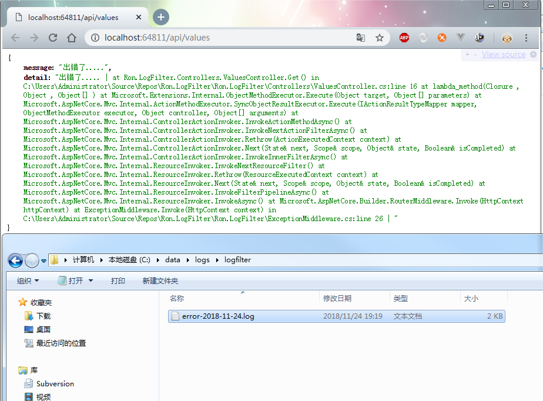The image size is (543, 401).
Task: Sort files by the 修改日期 column header
Action: [337, 298]
